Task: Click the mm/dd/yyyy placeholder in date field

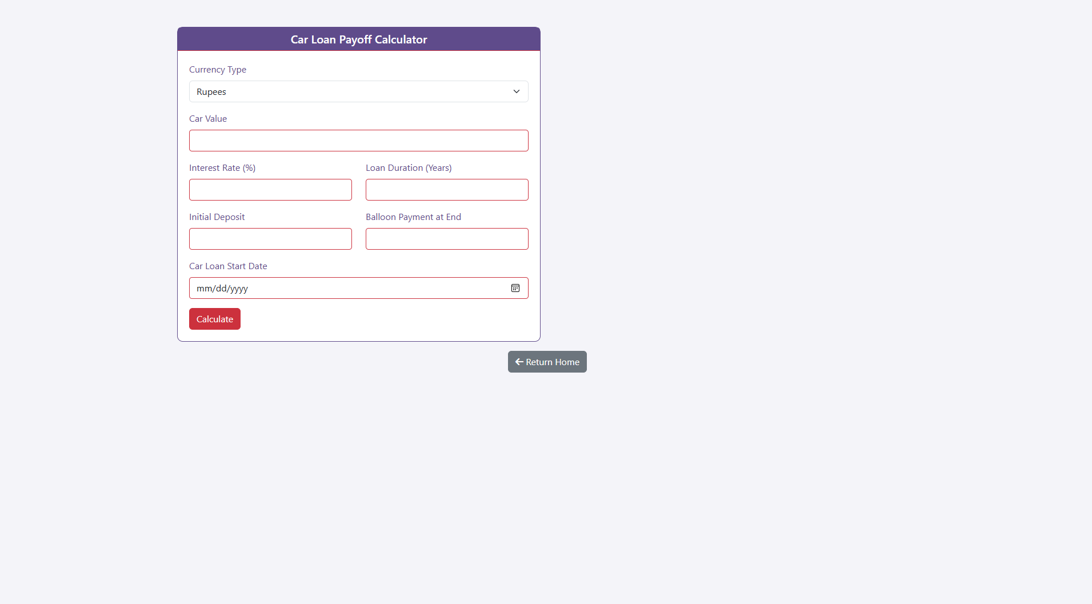Action: tap(222, 289)
